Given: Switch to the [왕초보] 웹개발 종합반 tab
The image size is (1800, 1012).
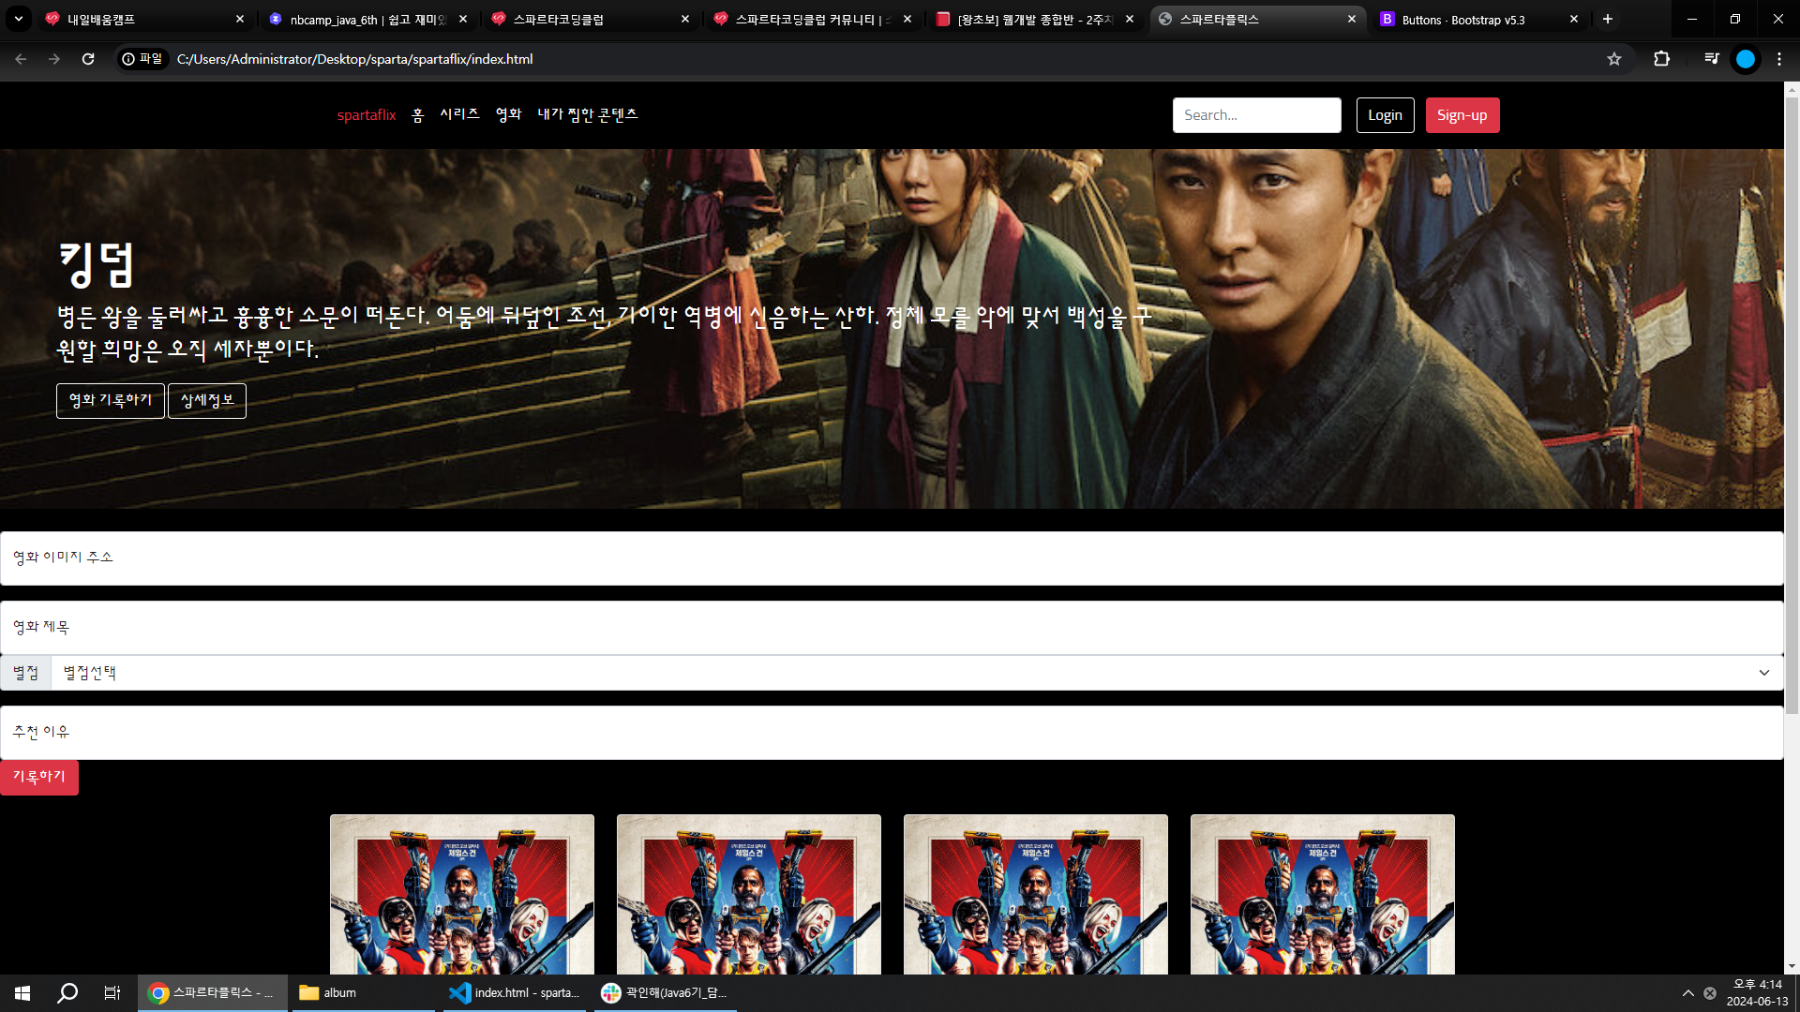Looking at the screenshot, I should [x=1033, y=19].
